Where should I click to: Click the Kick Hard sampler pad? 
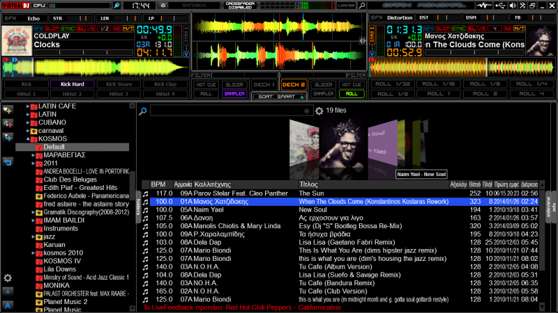click(x=72, y=84)
